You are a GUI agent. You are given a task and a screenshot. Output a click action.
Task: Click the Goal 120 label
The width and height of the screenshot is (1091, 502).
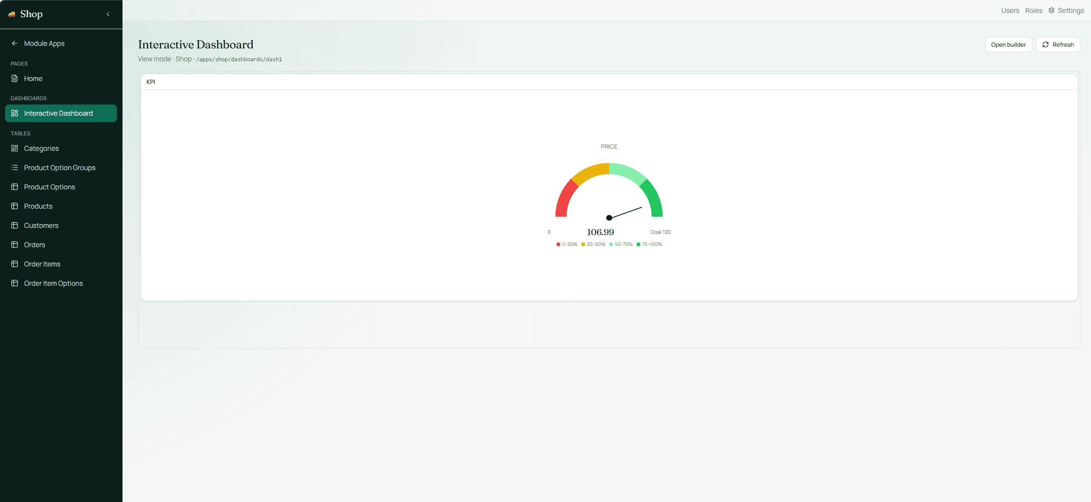coord(661,232)
